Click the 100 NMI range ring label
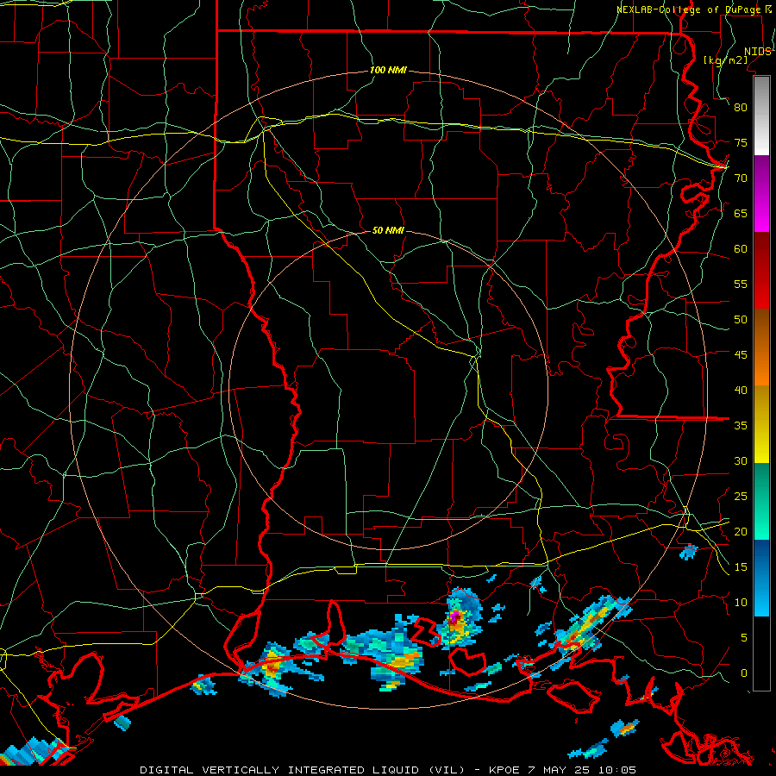The height and width of the screenshot is (776, 776). pyautogui.click(x=388, y=70)
